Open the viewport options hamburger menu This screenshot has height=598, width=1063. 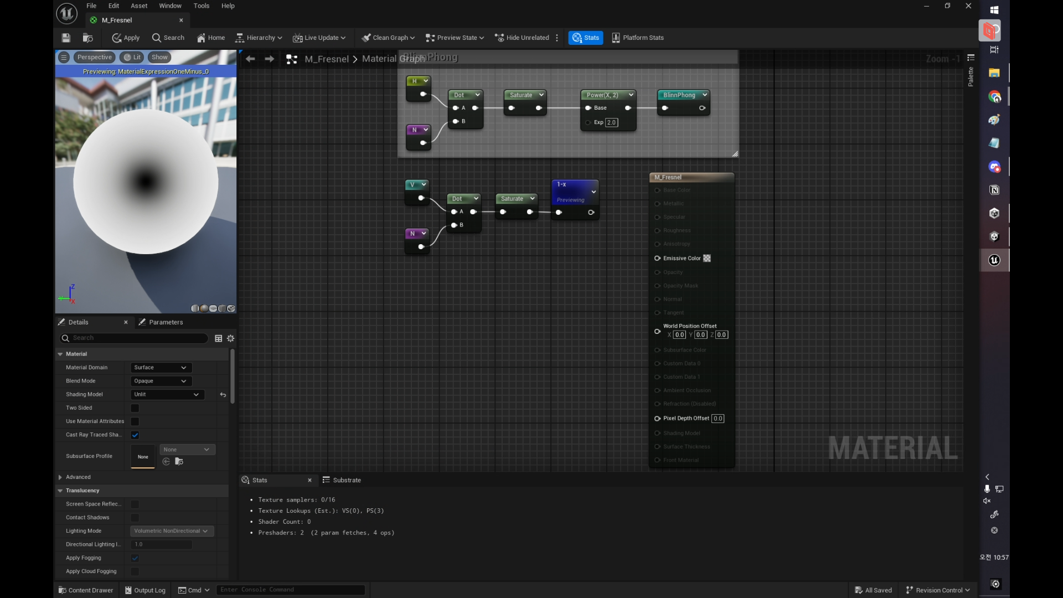click(64, 57)
